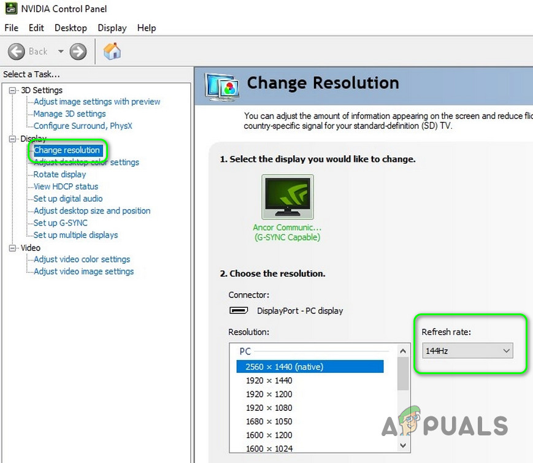This screenshot has height=463, width=533.
Task: Select Change resolution in the task tree
Action: (67, 150)
